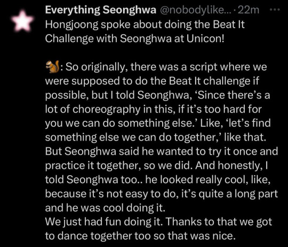Viewport: 288px width, 247px height.
Task: Open the Everything Seonghwa profile name
Action: (101, 10)
